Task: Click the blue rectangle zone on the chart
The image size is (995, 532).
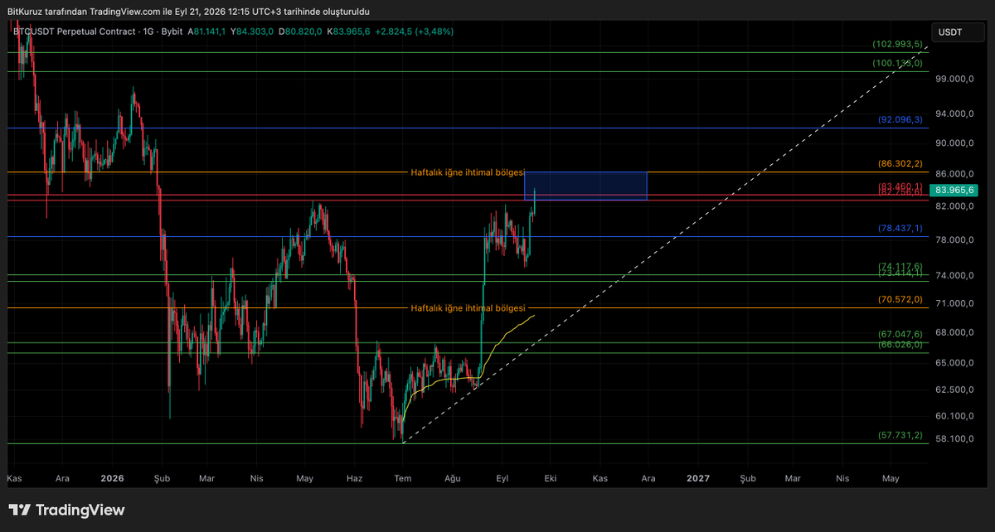Action: [x=585, y=186]
